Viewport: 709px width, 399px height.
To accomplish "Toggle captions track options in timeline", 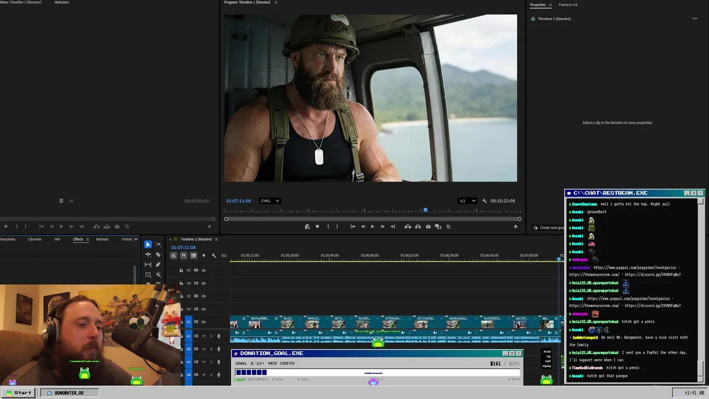I will click(224, 255).
